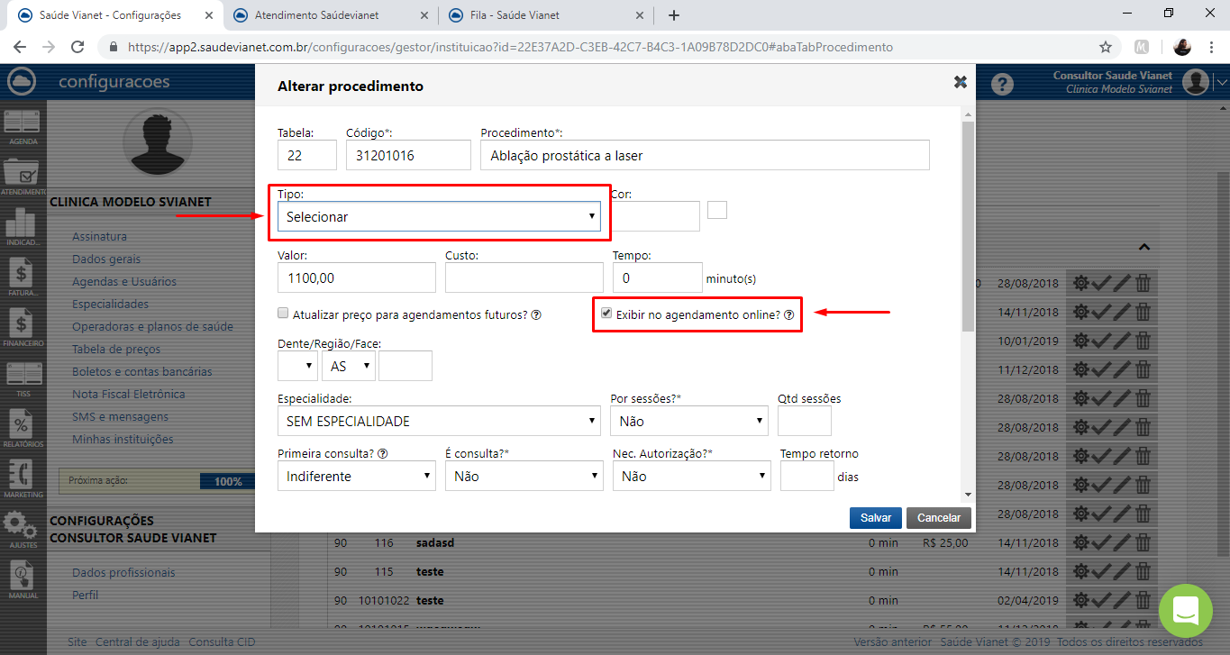
Task: Open the Manual sidebar icon
Action: click(x=23, y=581)
